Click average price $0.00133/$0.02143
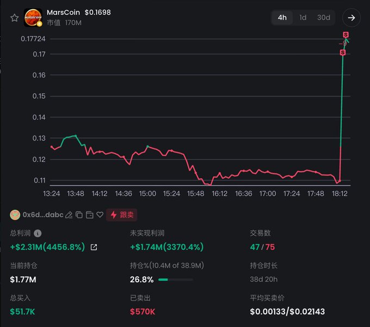The width and height of the screenshot is (370, 327). [x=287, y=312]
